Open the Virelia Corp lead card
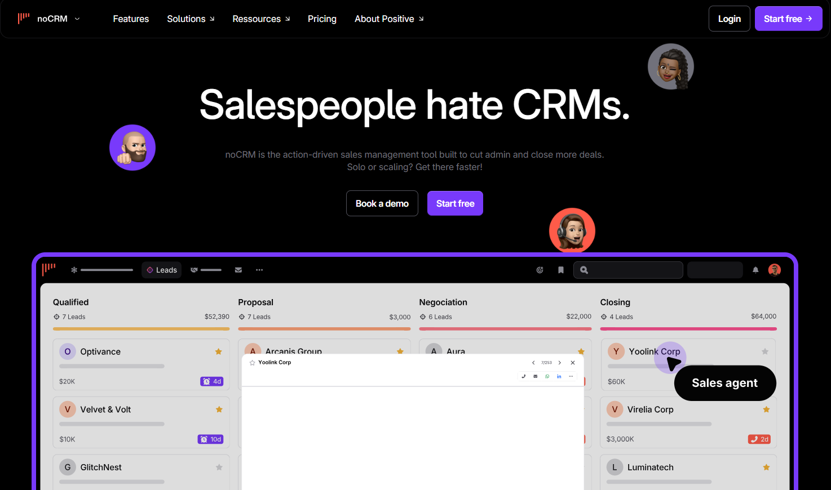The width and height of the screenshot is (831, 490). click(x=688, y=422)
